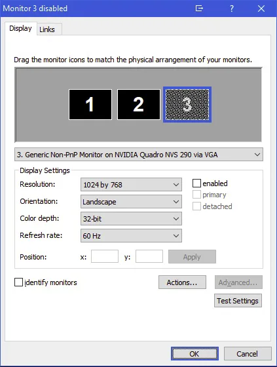
Task: Open the monitor selection dropdown
Action: point(139,155)
